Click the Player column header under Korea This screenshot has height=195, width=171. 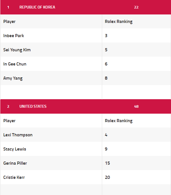(9, 22)
